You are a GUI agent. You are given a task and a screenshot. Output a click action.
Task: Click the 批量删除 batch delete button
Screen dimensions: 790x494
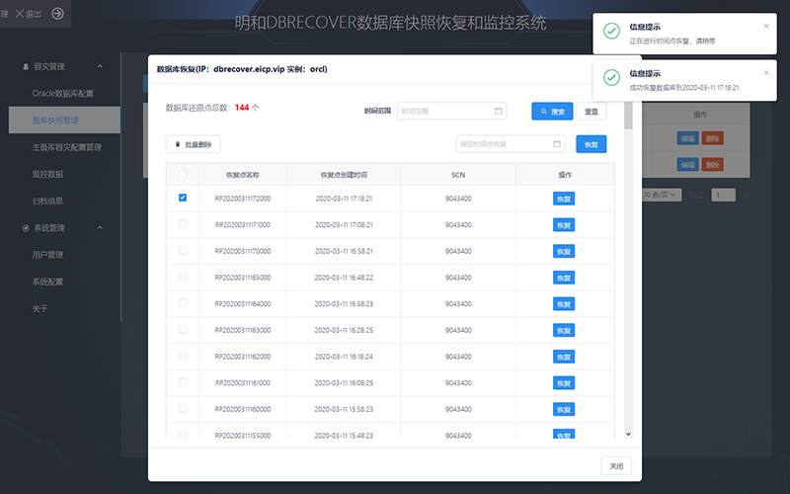point(193,144)
